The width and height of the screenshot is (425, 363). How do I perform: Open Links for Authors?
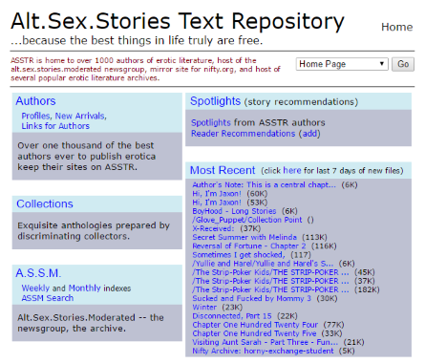pyautogui.click(x=55, y=126)
